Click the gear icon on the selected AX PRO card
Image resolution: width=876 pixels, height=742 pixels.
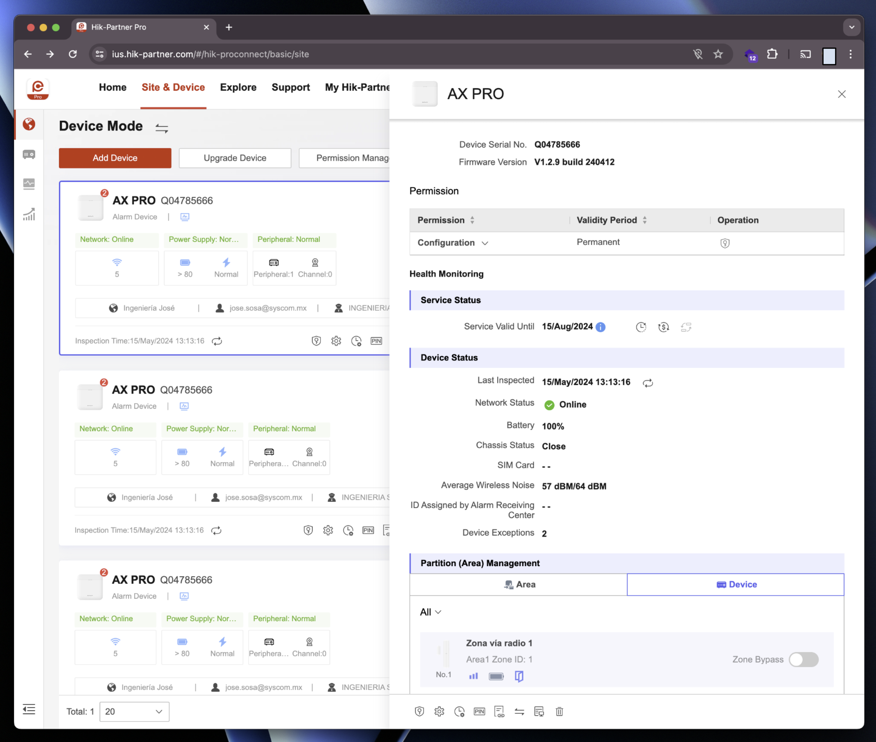click(336, 341)
